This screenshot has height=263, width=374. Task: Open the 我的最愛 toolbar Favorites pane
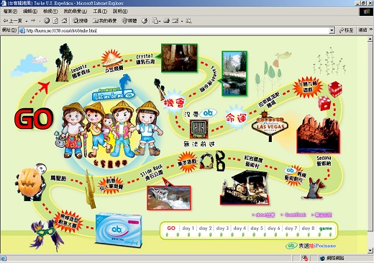click(104, 21)
